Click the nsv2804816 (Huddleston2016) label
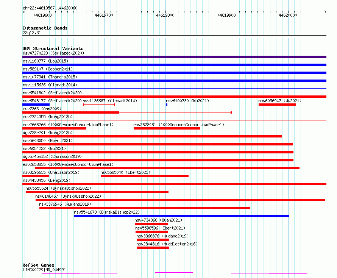This screenshot has height=278, width=337. pyautogui.click(x=167, y=244)
